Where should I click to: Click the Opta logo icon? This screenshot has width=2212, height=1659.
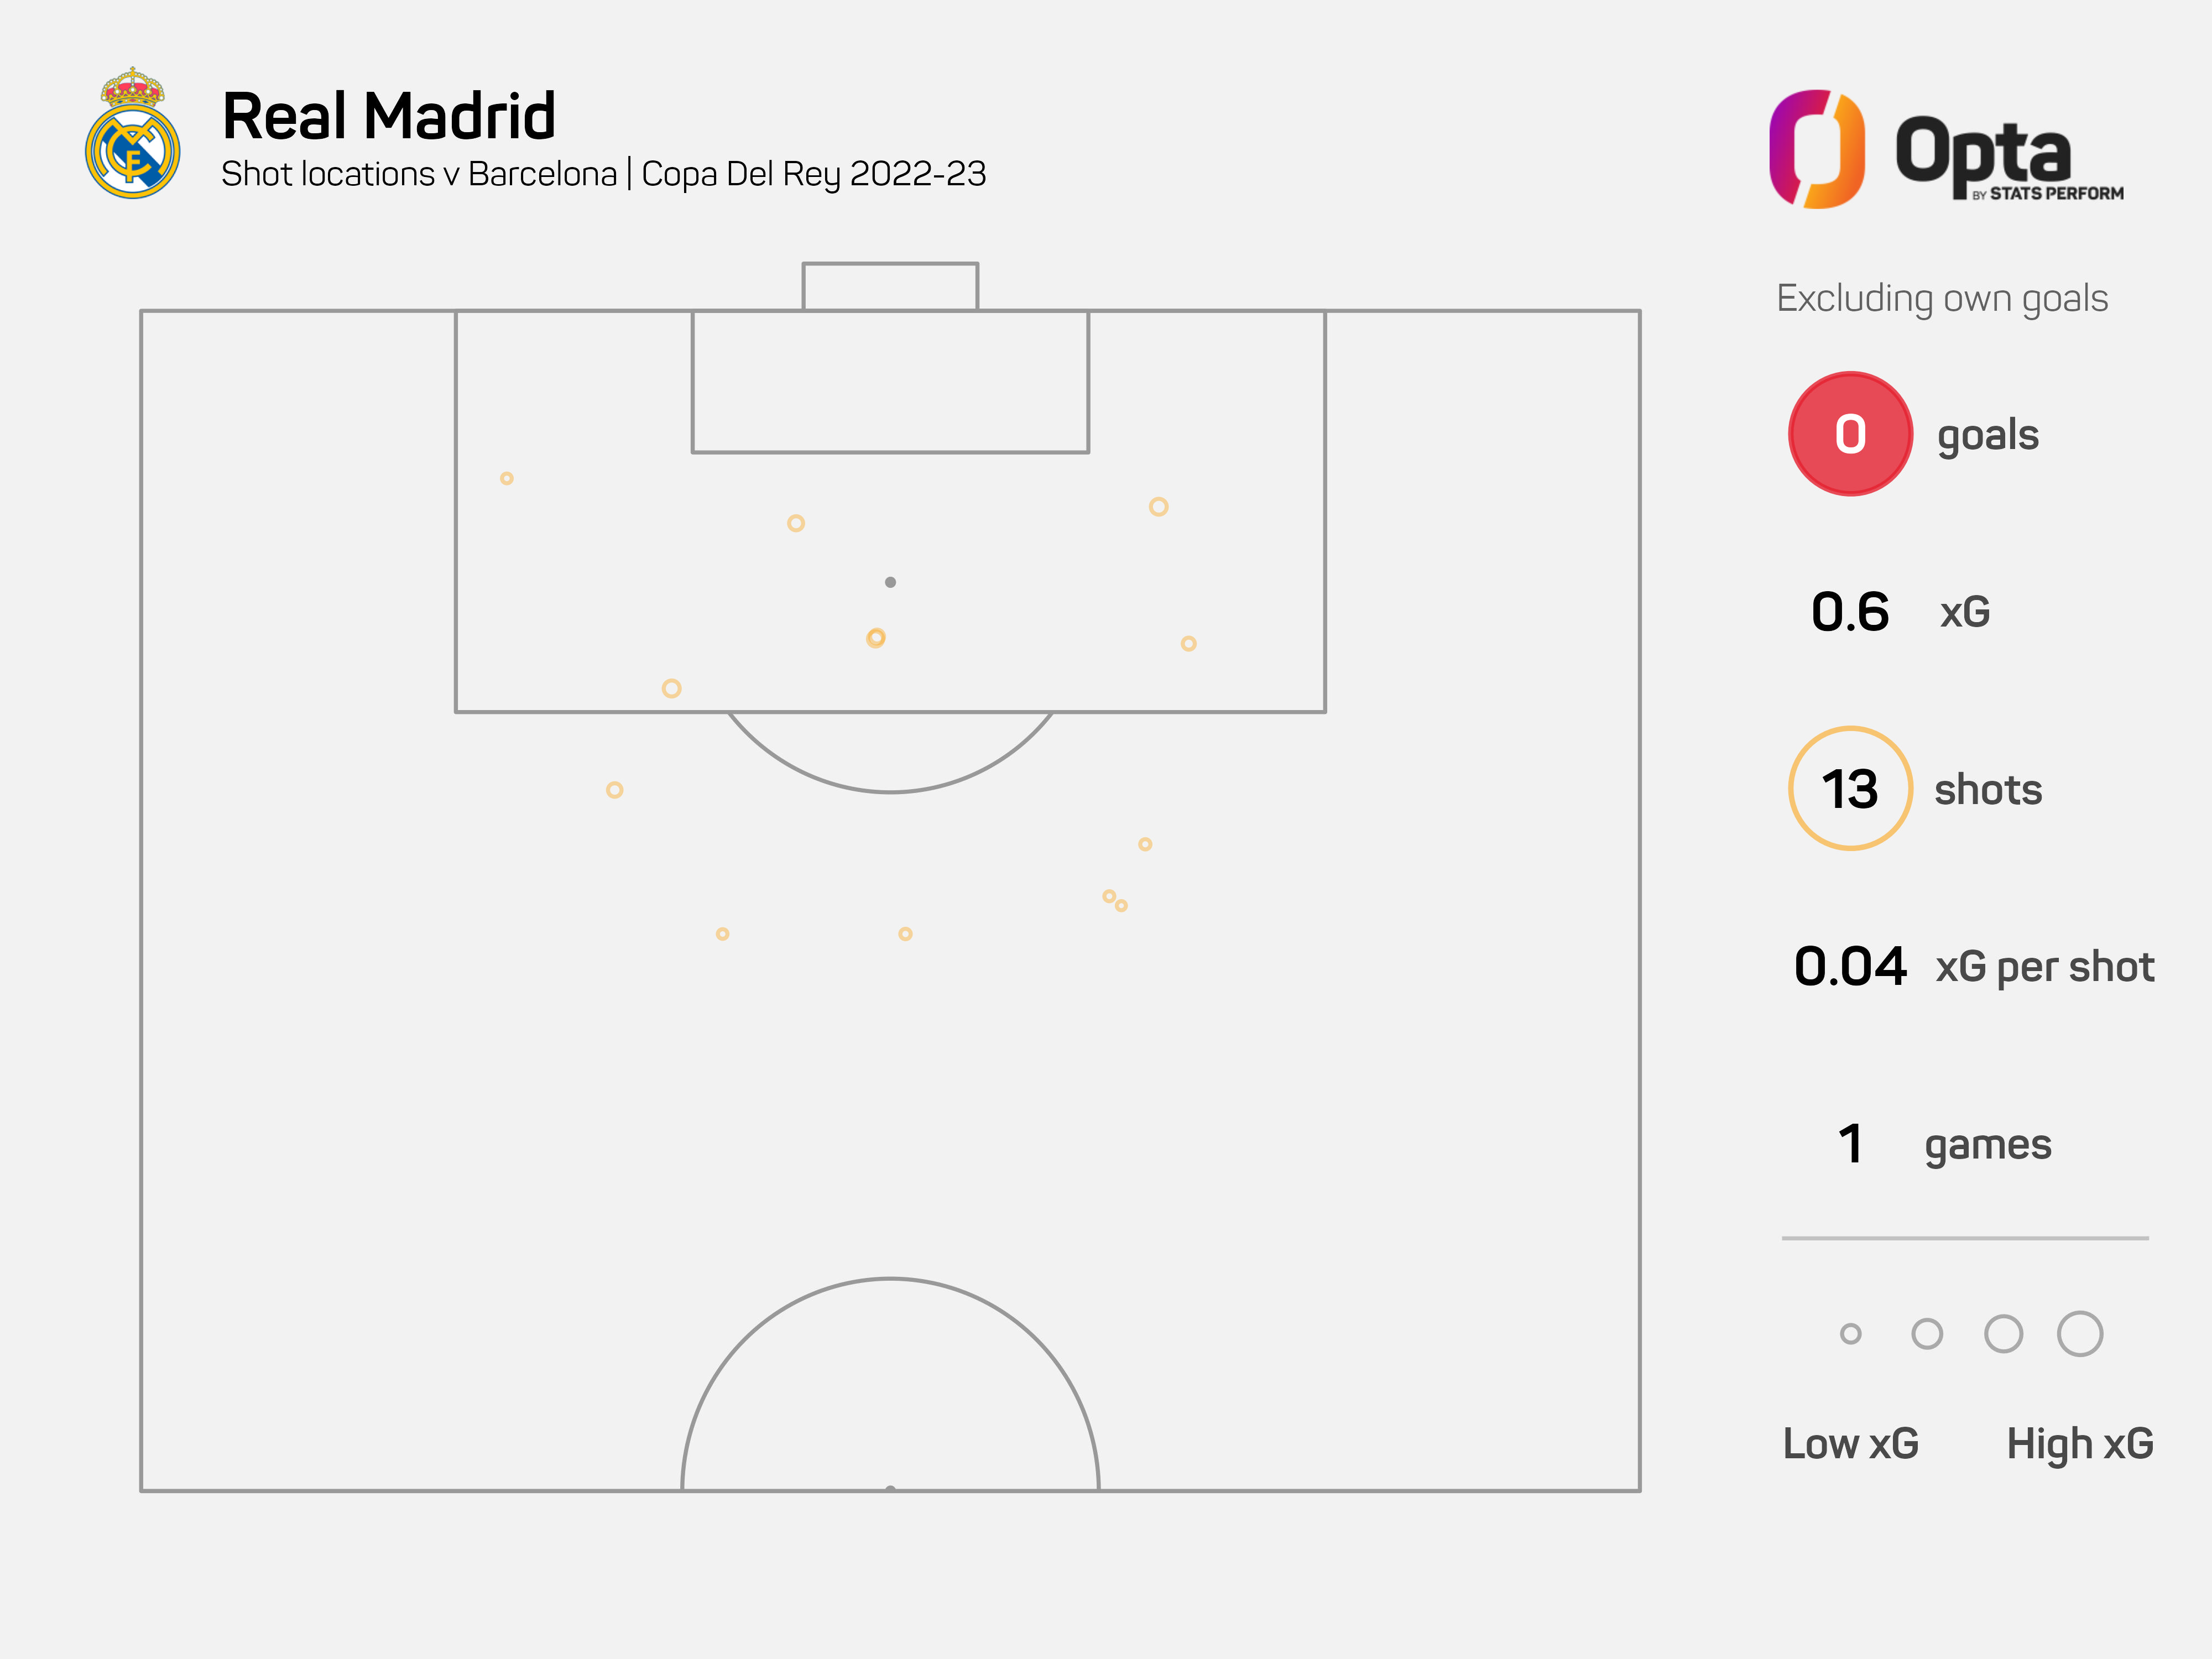click(1816, 149)
